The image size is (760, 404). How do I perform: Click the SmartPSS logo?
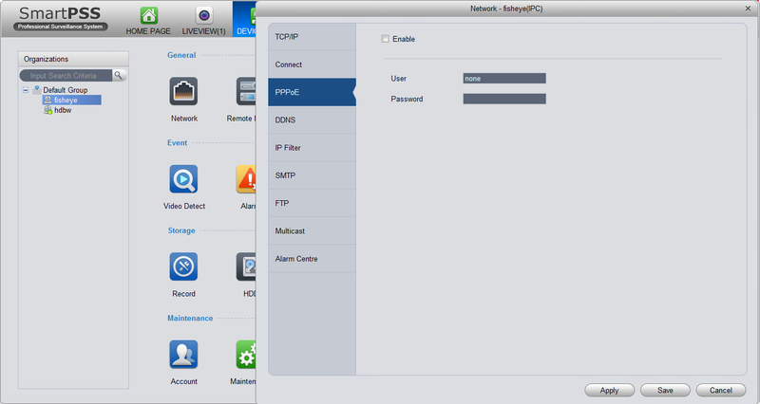tap(60, 18)
